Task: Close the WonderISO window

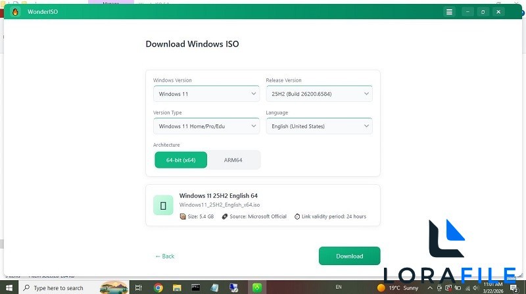Action: 498,12
